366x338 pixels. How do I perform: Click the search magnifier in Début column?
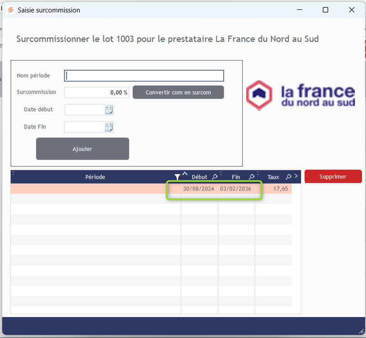[215, 177]
